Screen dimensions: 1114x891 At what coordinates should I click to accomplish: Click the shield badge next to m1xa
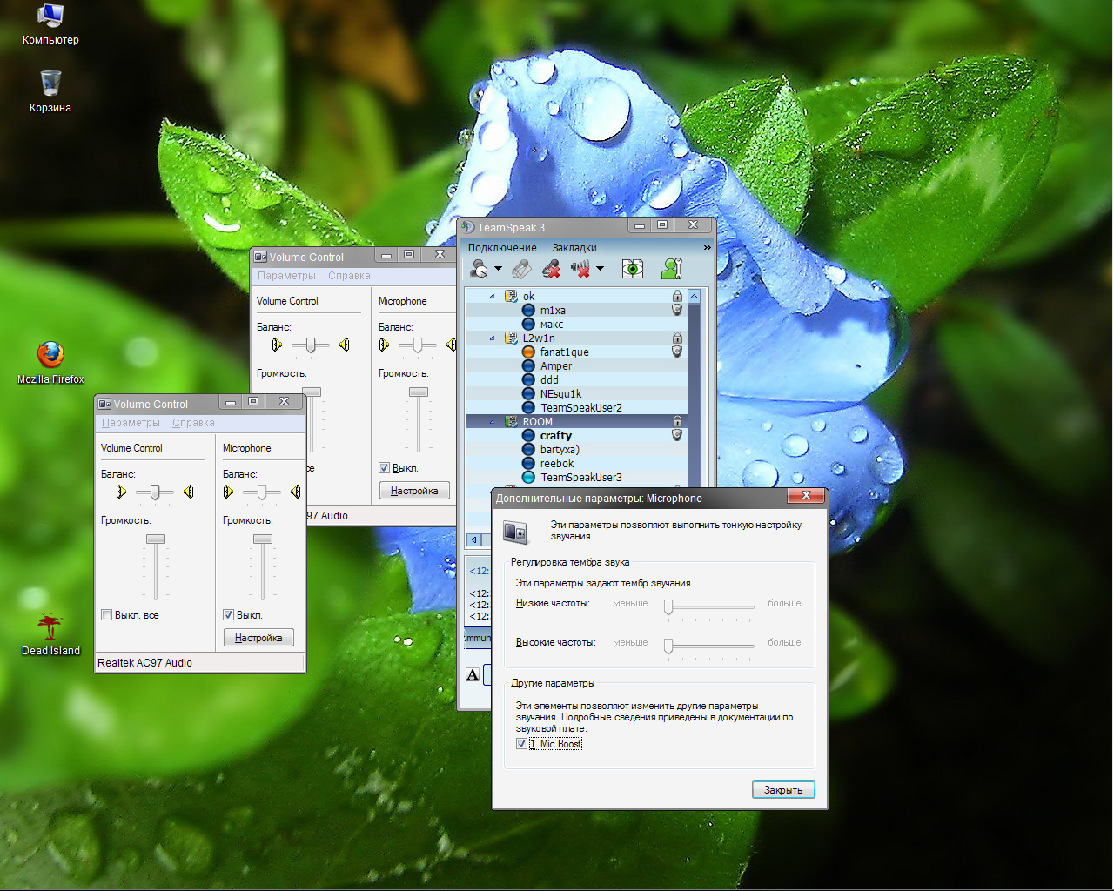[677, 310]
